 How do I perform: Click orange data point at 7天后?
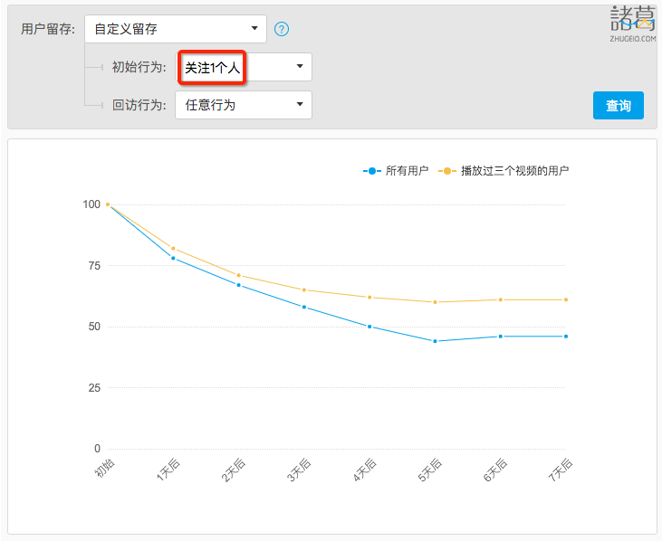coord(566,299)
